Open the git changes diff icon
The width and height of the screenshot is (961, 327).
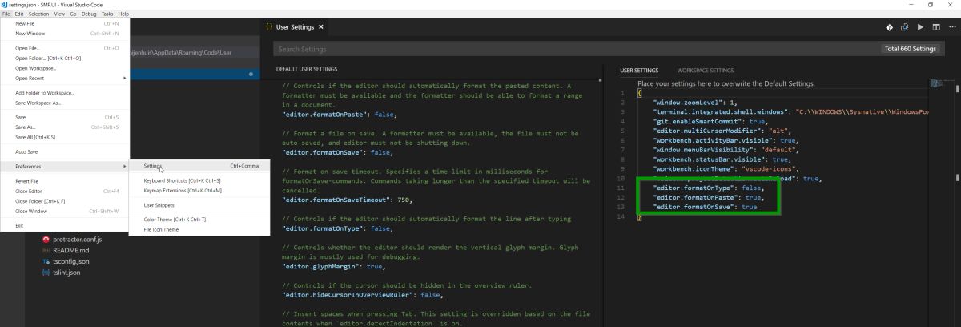point(889,27)
